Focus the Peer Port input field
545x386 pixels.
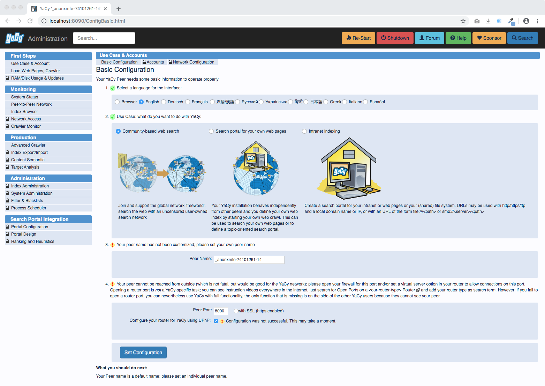pos(221,311)
